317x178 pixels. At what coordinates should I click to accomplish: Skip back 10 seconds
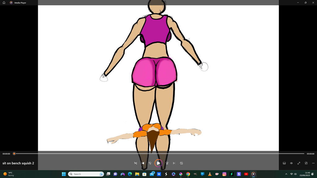(150, 163)
